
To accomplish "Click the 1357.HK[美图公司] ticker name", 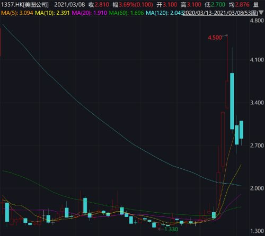I will tap(24, 5).
